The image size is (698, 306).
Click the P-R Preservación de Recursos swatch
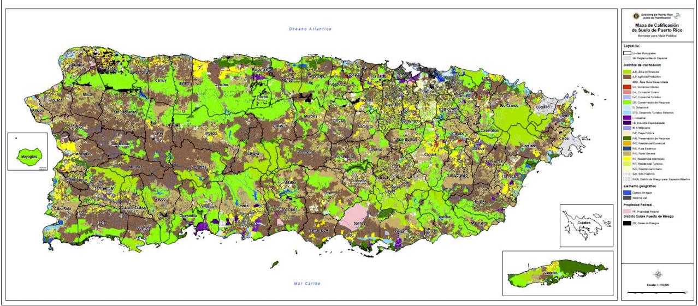627,138
